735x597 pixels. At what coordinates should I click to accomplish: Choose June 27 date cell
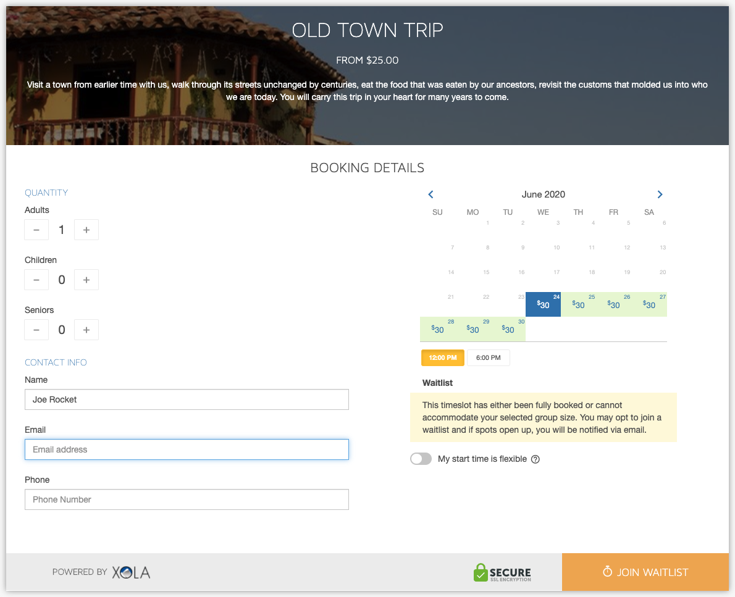click(649, 304)
